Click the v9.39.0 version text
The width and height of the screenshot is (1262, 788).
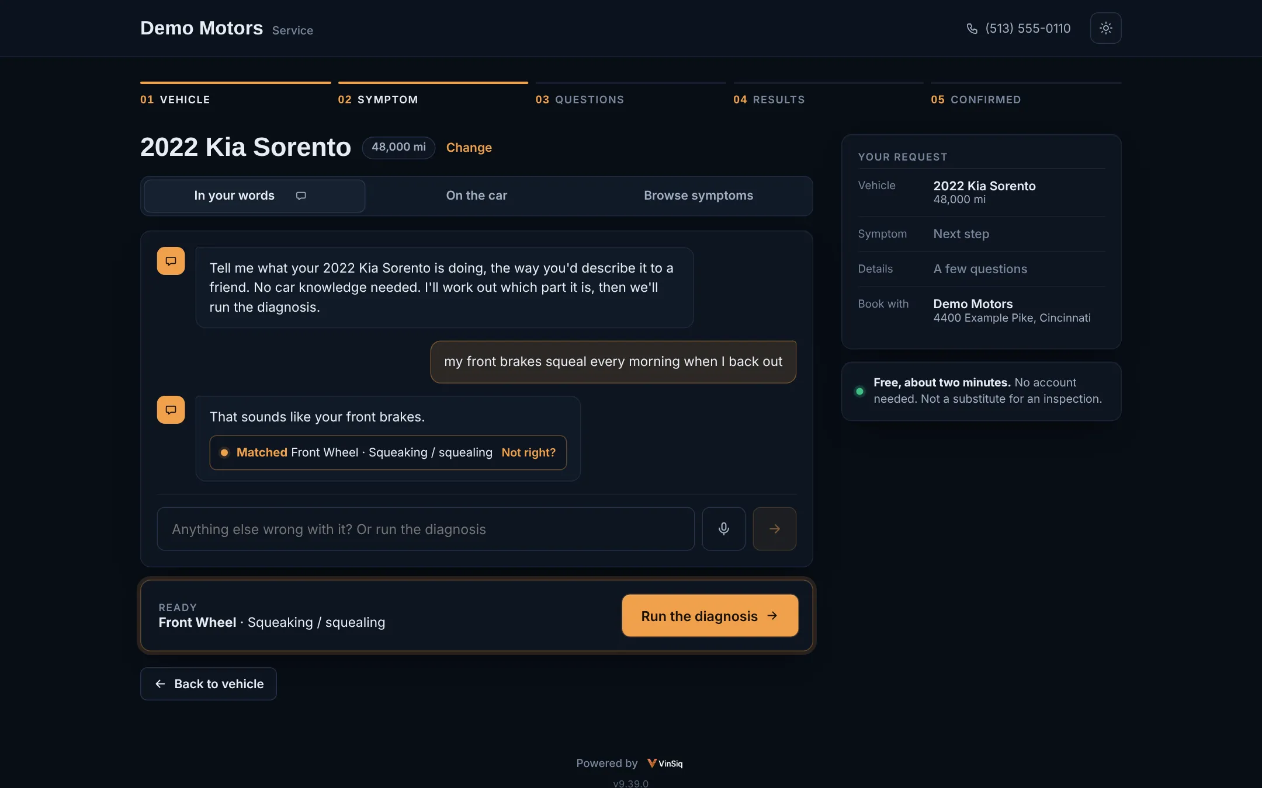coord(630,783)
